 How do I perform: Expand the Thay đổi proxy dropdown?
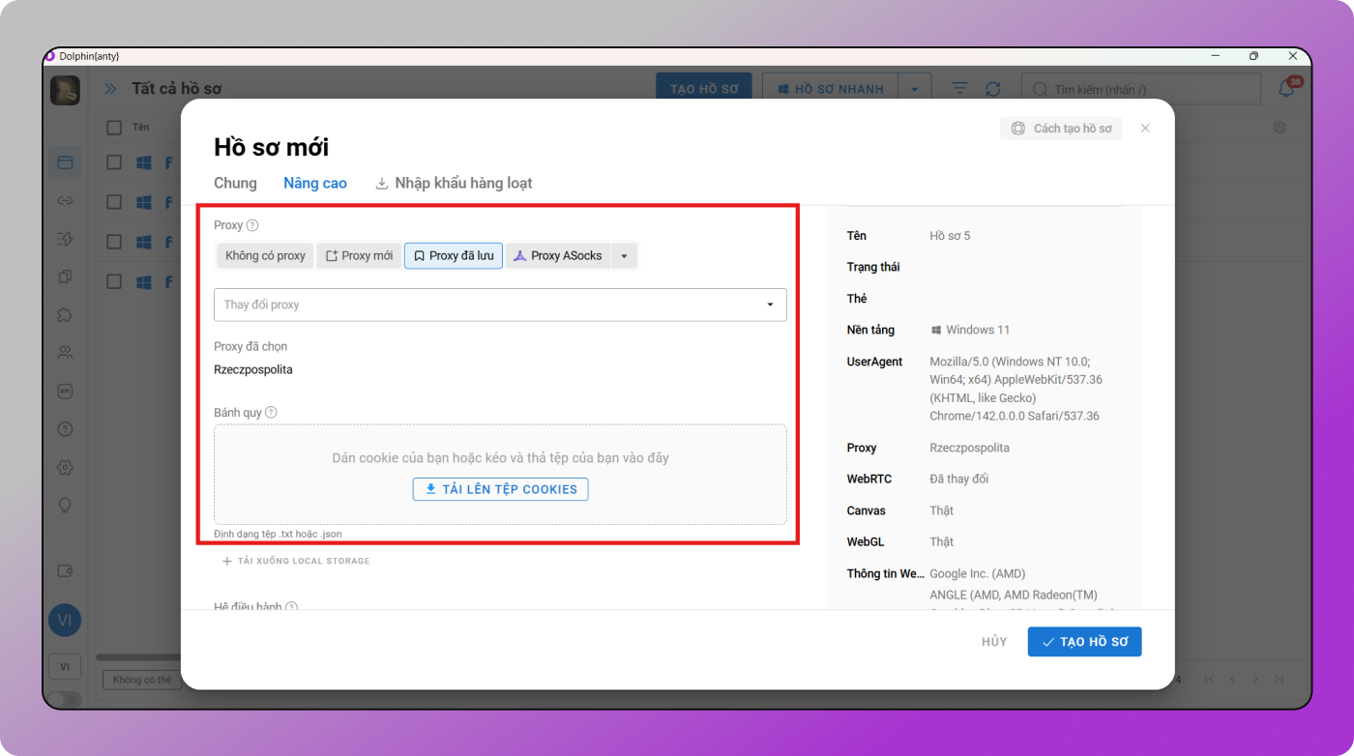click(x=770, y=305)
